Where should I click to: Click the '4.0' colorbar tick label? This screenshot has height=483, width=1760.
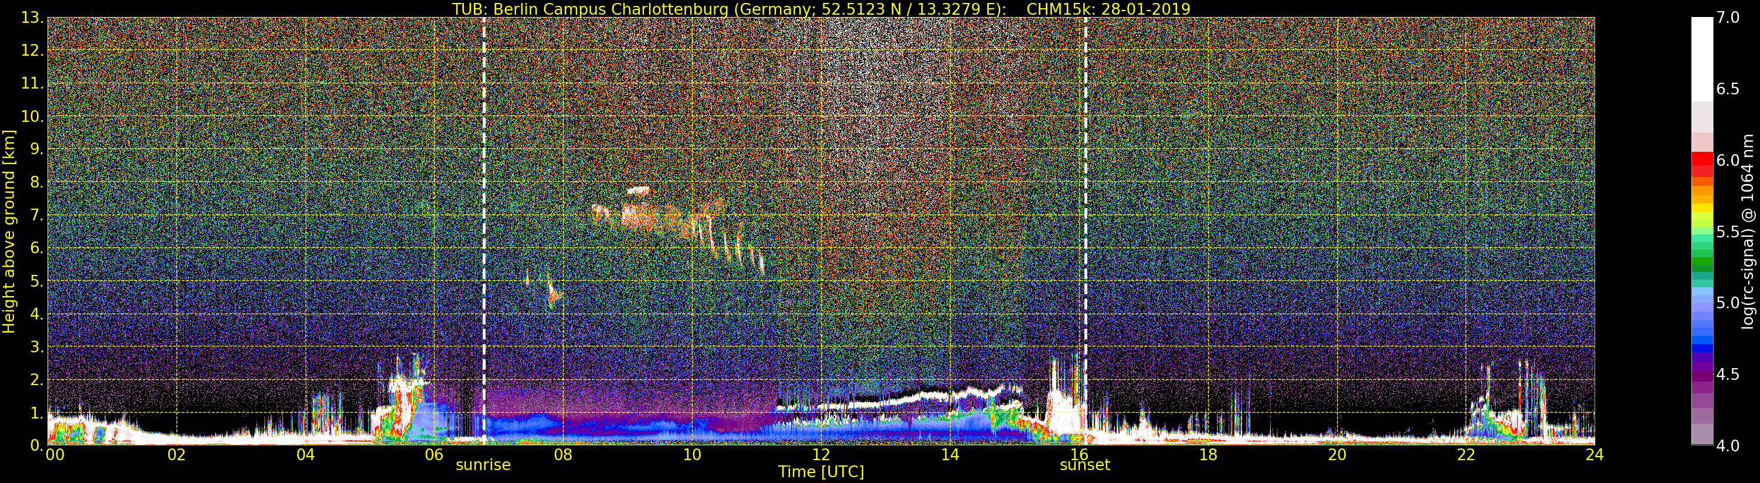1728,445
